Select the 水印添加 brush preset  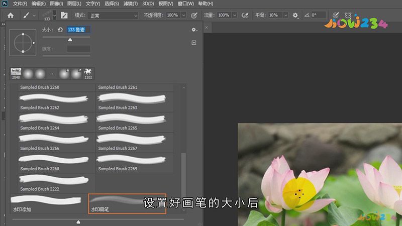49,204
